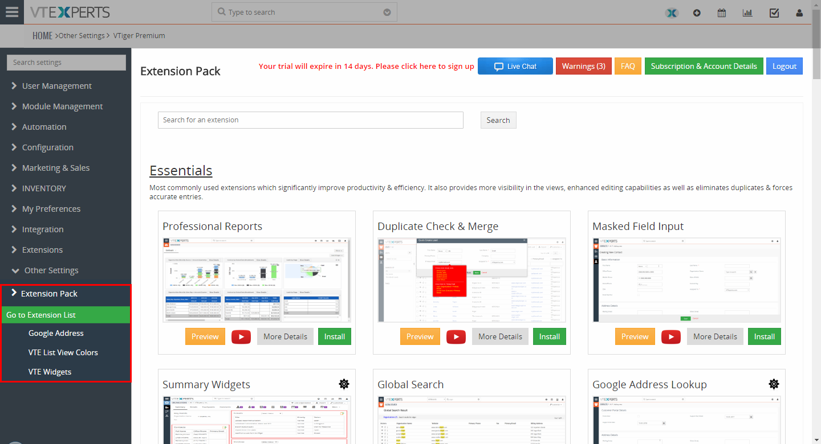Open VTiger Premium breadcrumb
Image resolution: width=821 pixels, height=444 pixels.
tap(139, 35)
